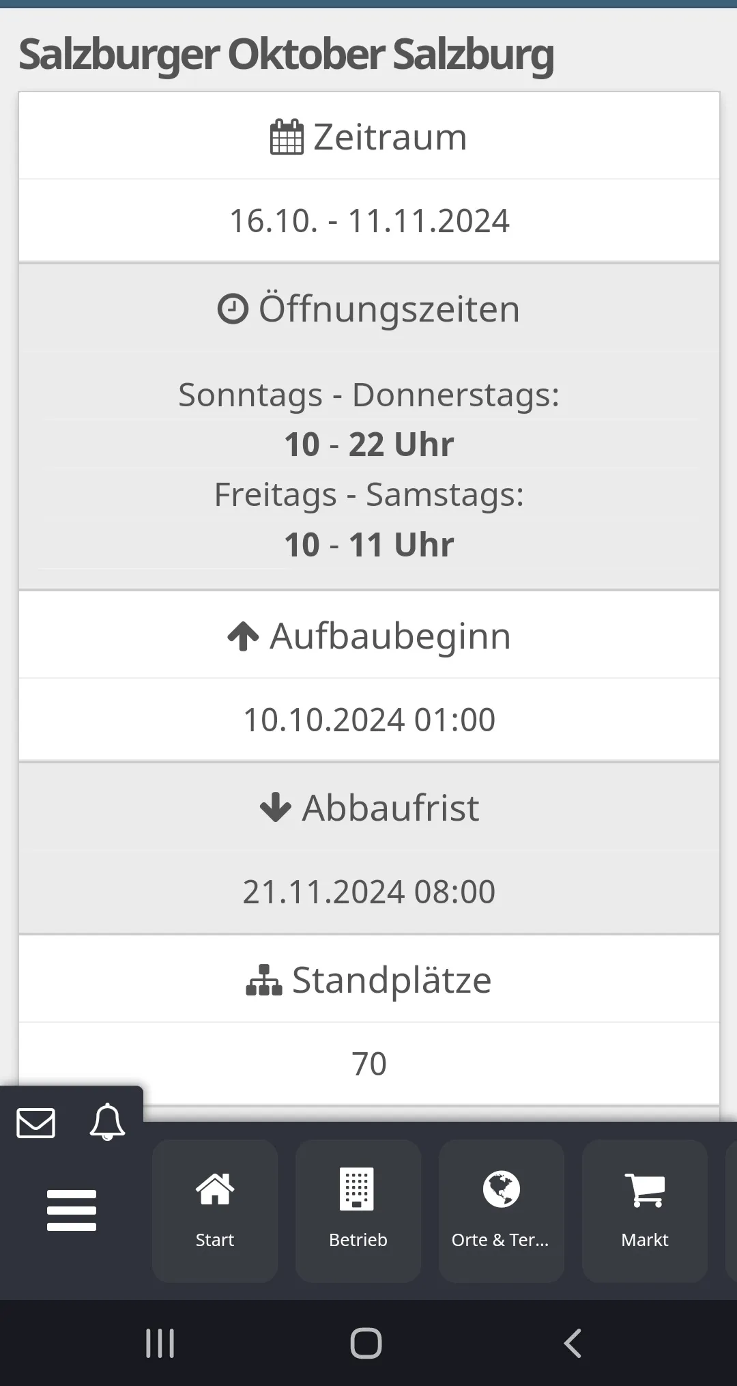Select the date range 16.10. - 11.11.2024

tap(369, 221)
